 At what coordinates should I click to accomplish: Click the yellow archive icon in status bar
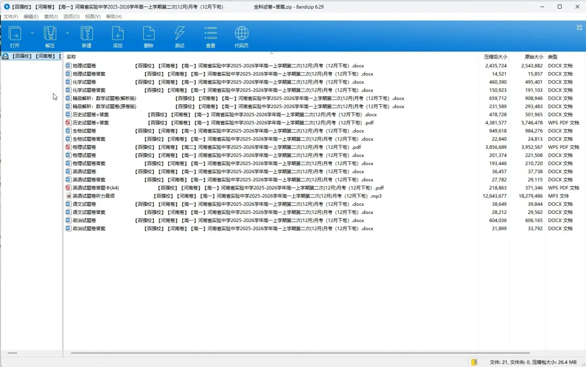coord(474,362)
